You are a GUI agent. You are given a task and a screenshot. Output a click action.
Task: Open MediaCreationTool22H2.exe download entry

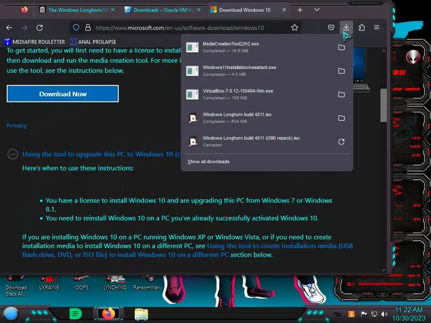(258, 47)
